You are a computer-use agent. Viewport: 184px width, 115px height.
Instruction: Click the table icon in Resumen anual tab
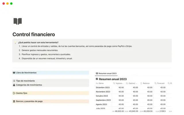[x=97, y=73]
